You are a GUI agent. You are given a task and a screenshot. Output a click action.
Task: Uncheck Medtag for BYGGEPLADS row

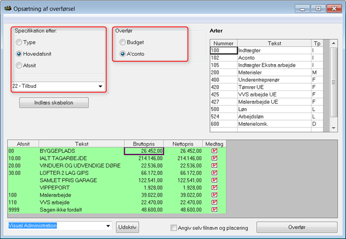(x=214, y=151)
